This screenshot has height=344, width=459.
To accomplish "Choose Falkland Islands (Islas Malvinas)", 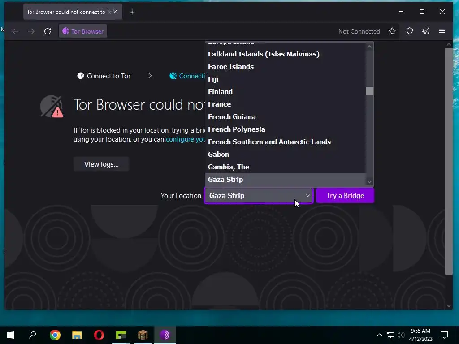I will [286, 54].
